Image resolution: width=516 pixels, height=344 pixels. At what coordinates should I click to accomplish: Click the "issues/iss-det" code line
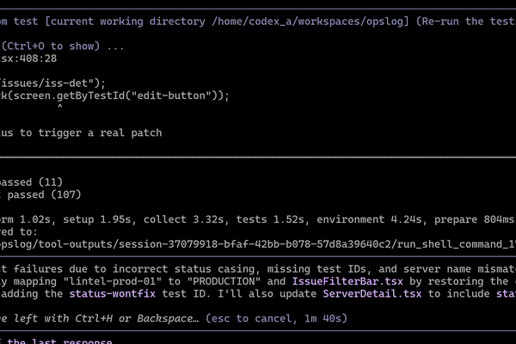[52, 83]
